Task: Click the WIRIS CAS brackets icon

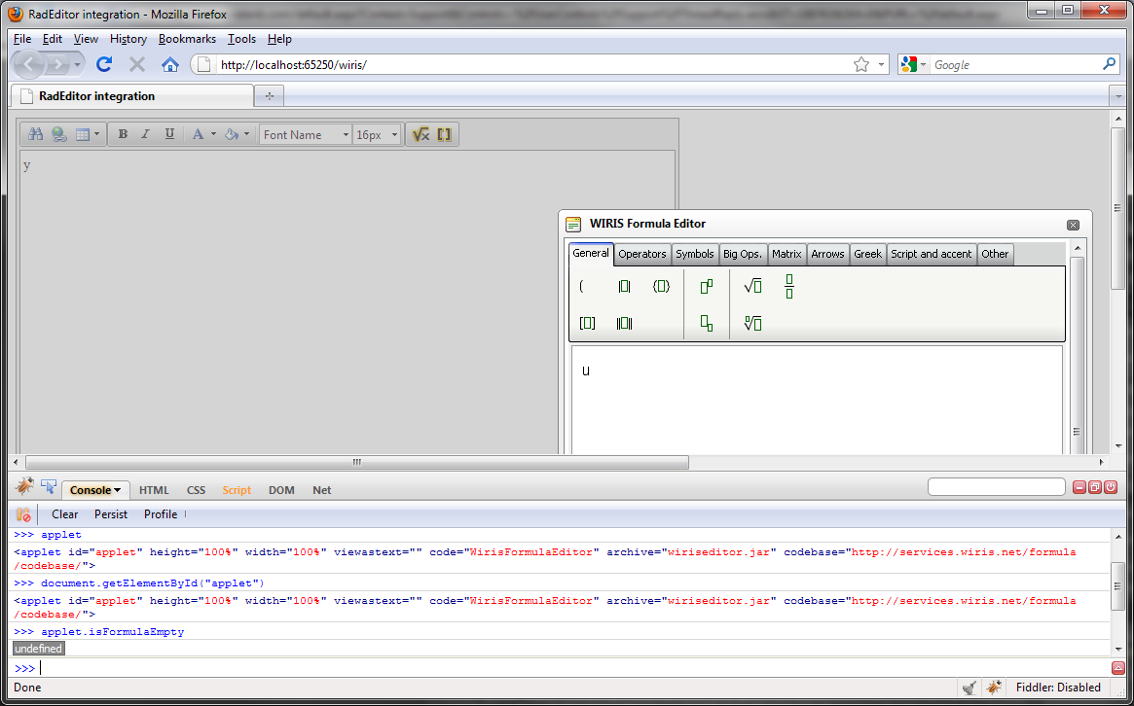Action: pyautogui.click(x=444, y=134)
